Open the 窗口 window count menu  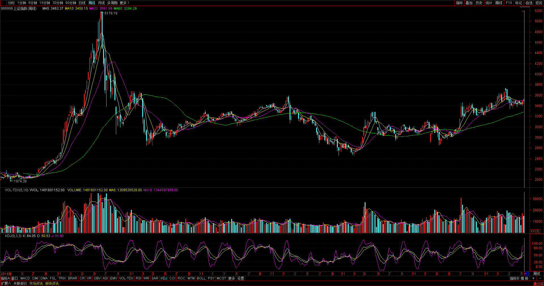tap(14, 278)
